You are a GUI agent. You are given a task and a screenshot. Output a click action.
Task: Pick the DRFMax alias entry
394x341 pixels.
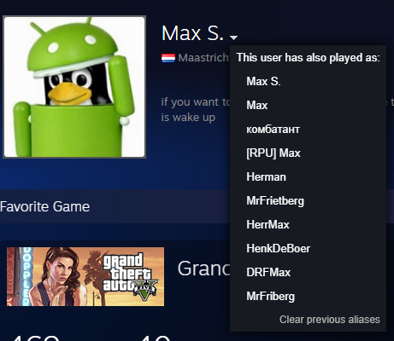pos(268,273)
